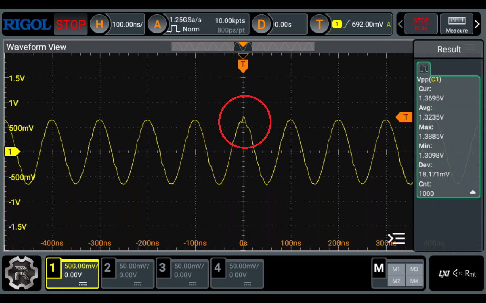Select the orange trigger position marker at the top of the grid
Viewport: 486px width, 303px height.
pyautogui.click(x=243, y=65)
